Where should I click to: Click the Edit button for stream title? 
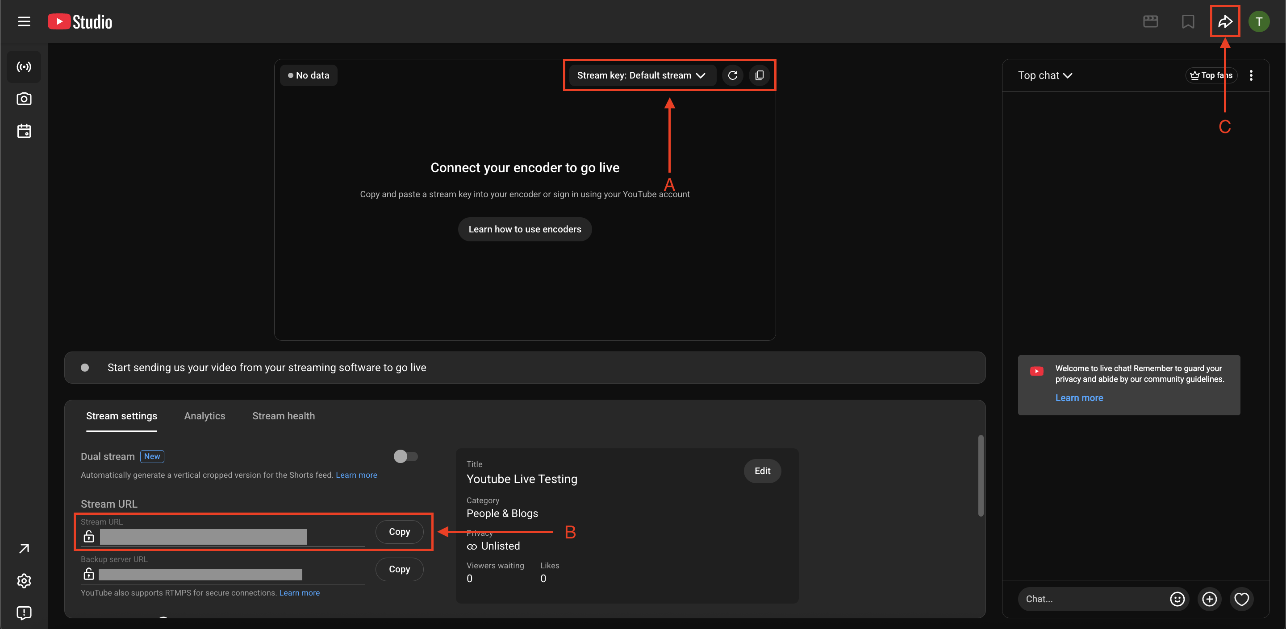click(x=762, y=471)
